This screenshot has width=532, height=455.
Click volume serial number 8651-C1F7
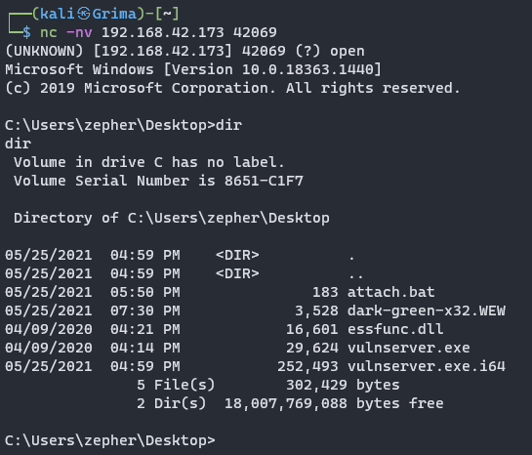point(264,181)
